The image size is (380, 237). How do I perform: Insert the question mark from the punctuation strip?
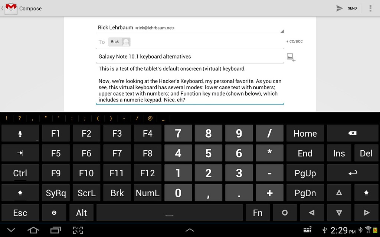tap(20, 118)
